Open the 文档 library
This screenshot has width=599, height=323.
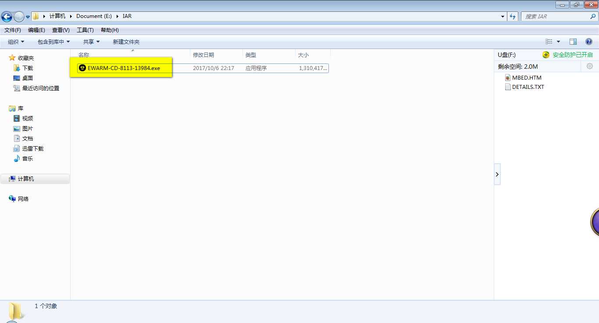pos(28,138)
